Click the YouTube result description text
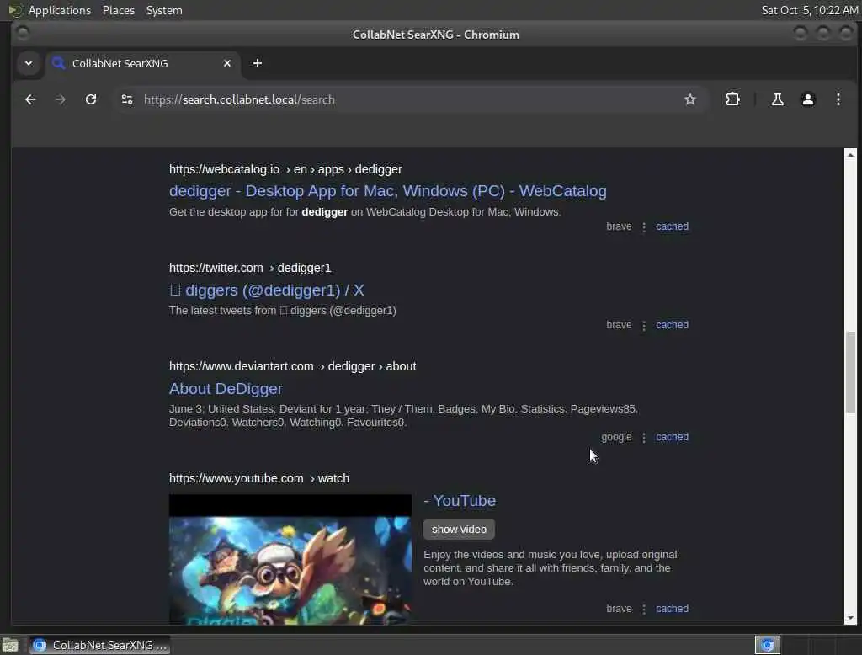 coord(551,567)
